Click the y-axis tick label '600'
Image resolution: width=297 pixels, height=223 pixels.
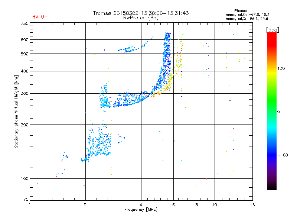coord(25,40)
